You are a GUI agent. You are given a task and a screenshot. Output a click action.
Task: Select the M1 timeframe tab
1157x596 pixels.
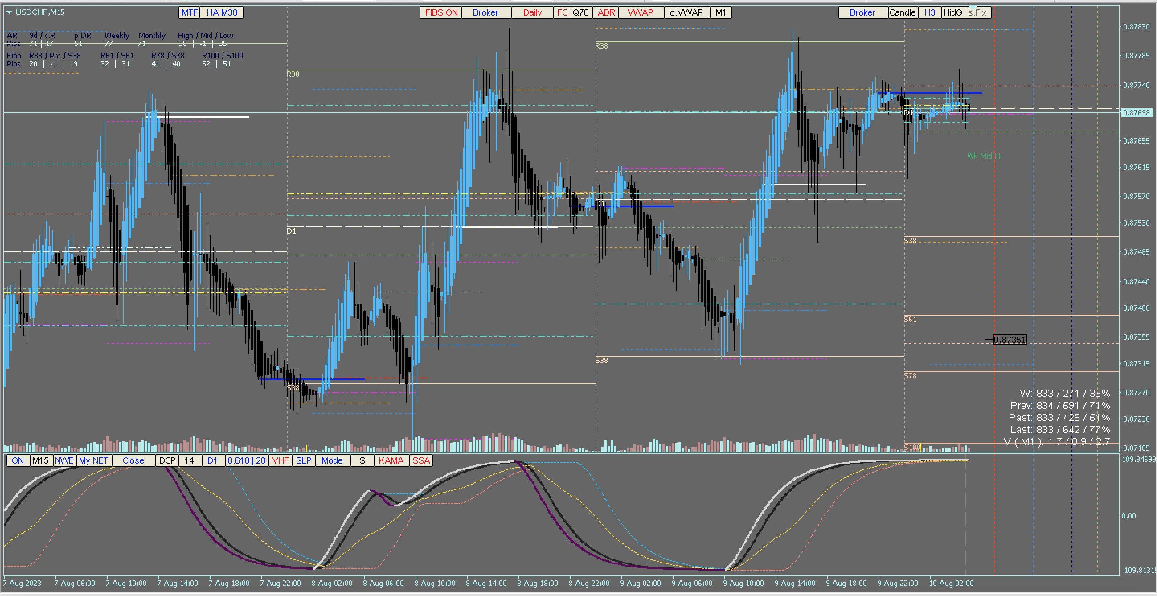[x=721, y=12]
